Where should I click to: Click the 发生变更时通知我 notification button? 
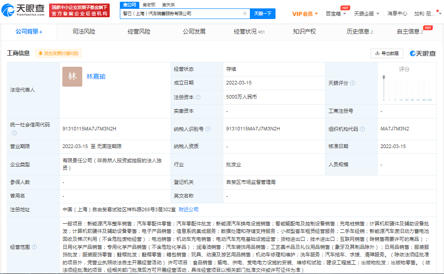pyautogui.click(x=58, y=53)
